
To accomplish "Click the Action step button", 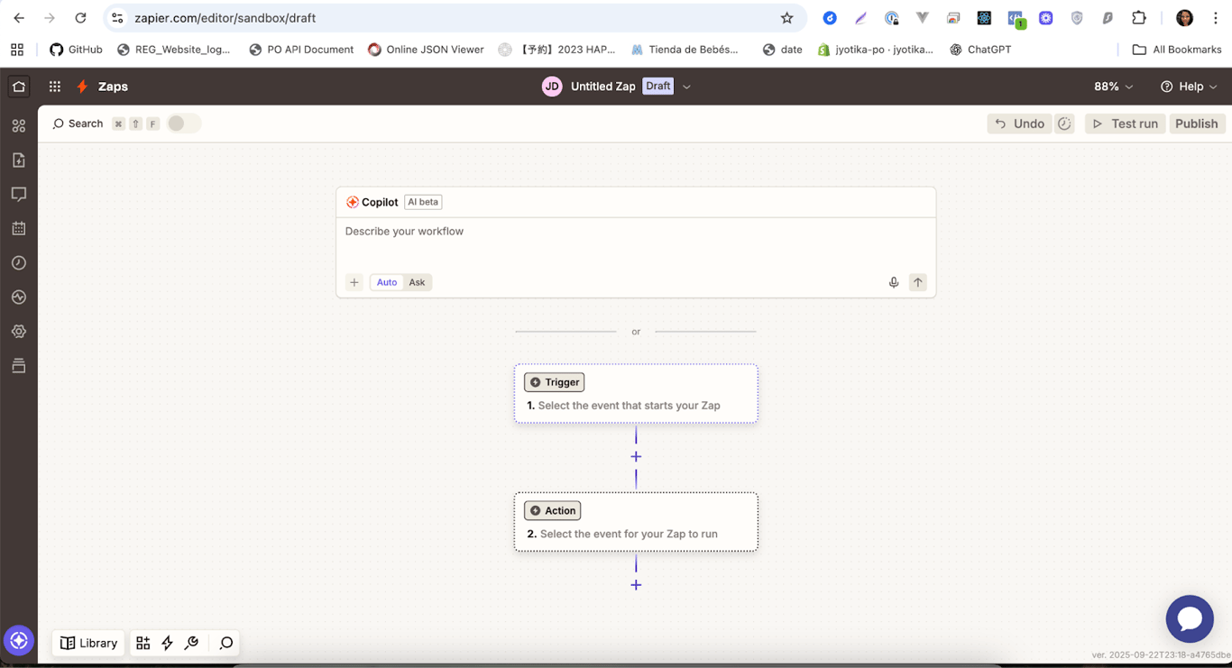I will pos(553,510).
